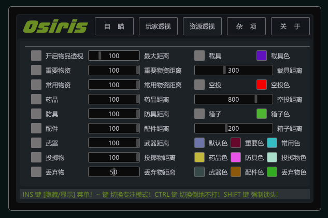The height and width of the screenshot is (218, 328).
Task: Click the 空投距离 slider showing 800
Action: click(234, 99)
